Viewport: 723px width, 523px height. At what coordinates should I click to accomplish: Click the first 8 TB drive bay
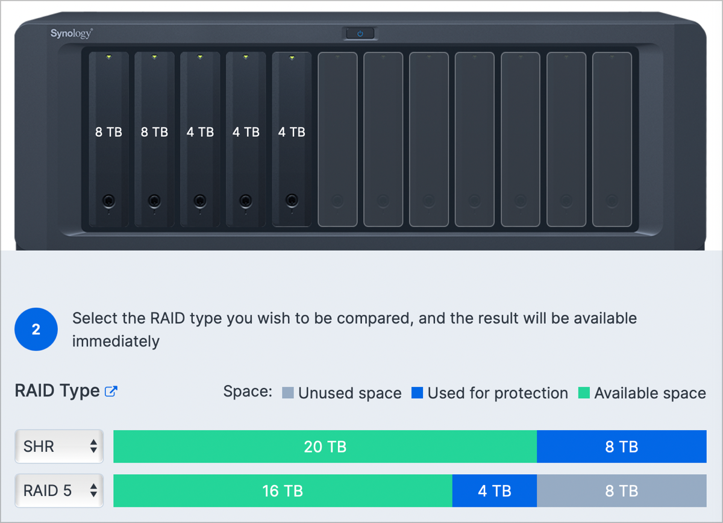click(x=108, y=139)
